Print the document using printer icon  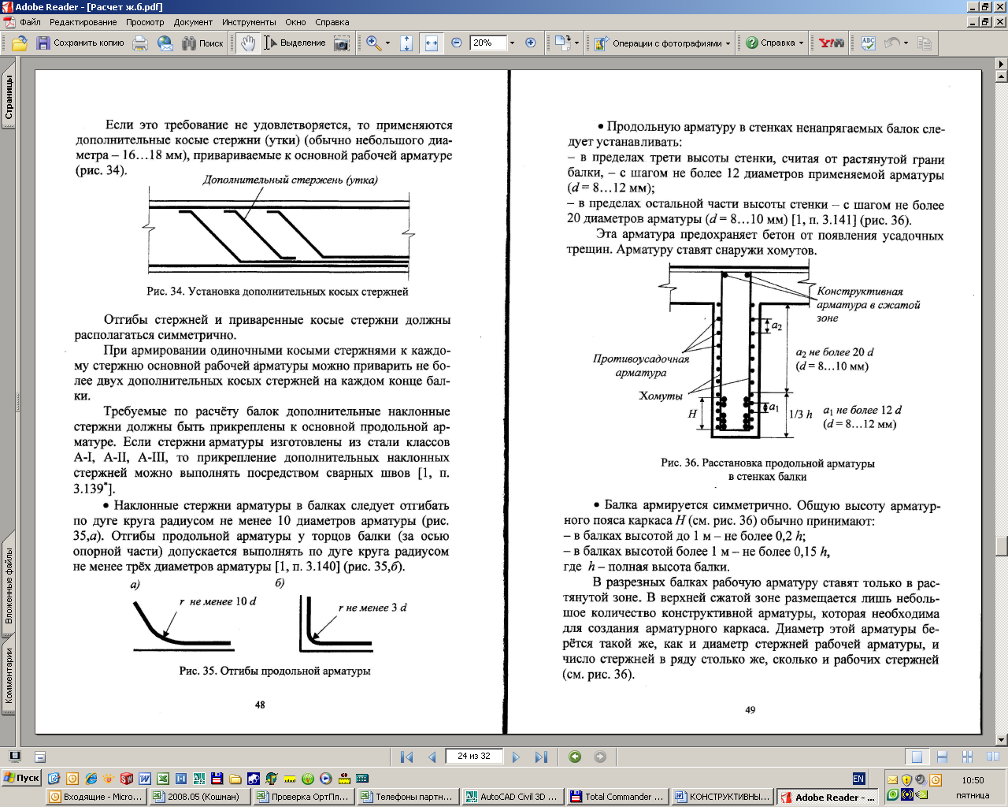tap(140, 43)
